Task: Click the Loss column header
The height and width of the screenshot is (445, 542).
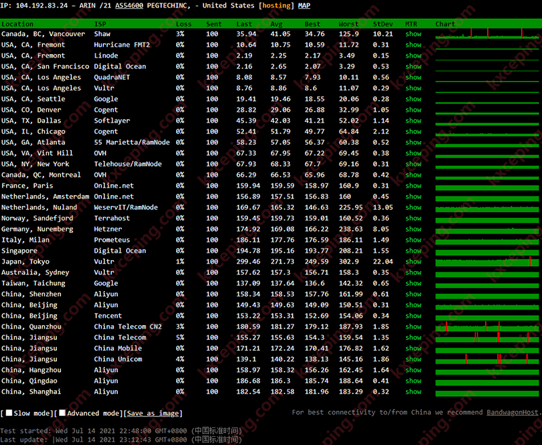Action: click(184, 24)
